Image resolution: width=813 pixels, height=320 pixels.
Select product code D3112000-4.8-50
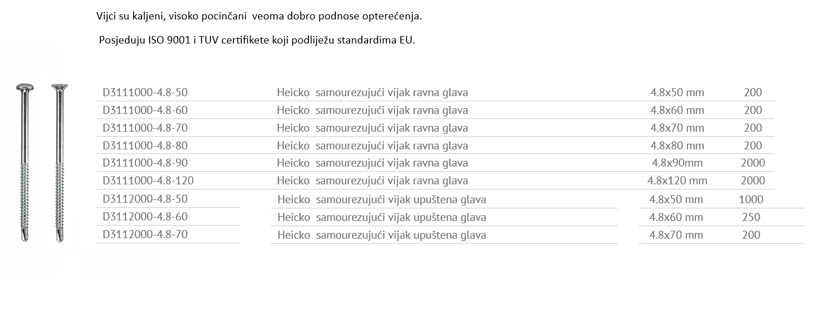click(x=145, y=199)
